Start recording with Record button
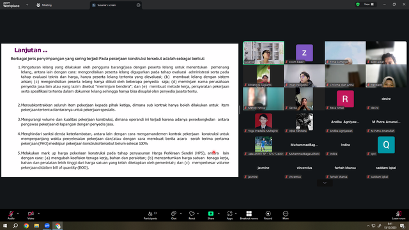 pos(268,215)
